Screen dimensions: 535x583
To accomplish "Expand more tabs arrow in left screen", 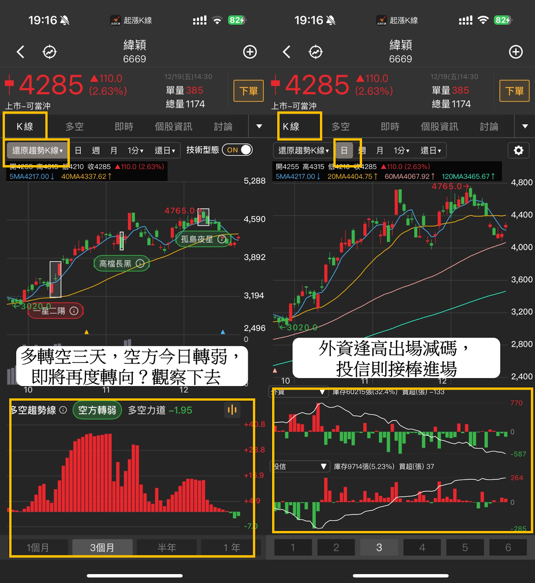I will (259, 126).
